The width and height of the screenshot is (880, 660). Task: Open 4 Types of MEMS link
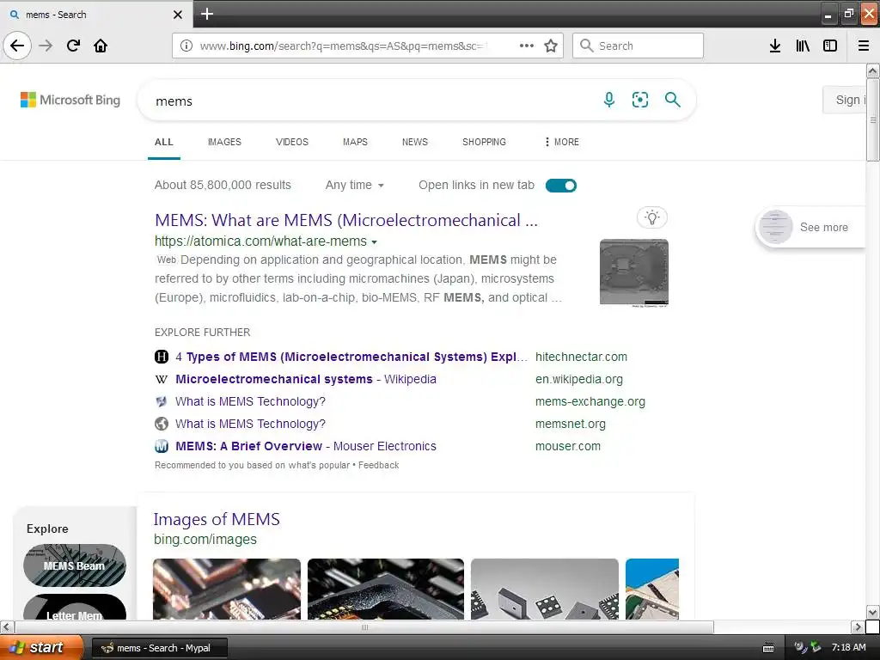351,357
